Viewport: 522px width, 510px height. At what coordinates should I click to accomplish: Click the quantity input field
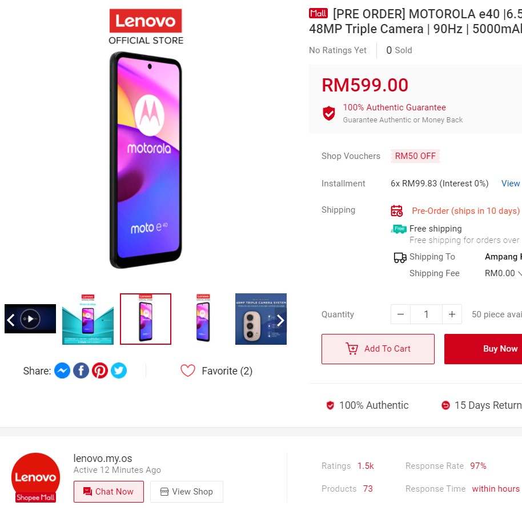tap(427, 314)
